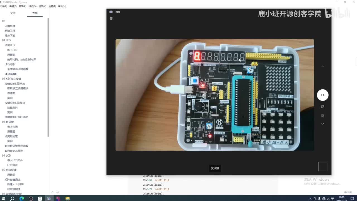Jump to the 00 outline heading
This screenshot has width=357, height=201.
[x=4, y=21]
